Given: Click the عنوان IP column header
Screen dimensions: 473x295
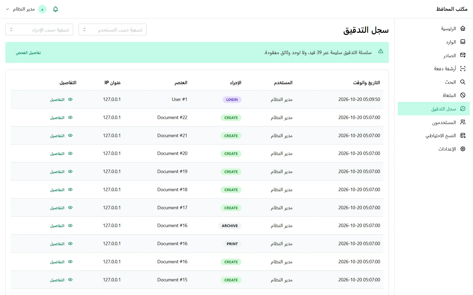Looking at the screenshot, I should click(112, 83).
